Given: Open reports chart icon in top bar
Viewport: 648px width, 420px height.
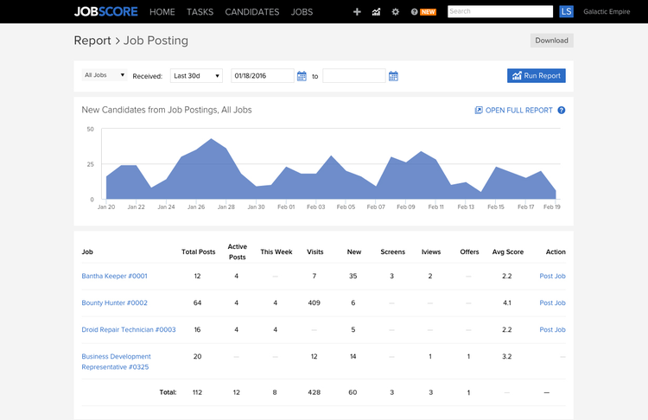Looking at the screenshot, I should (x=377, y=12).
